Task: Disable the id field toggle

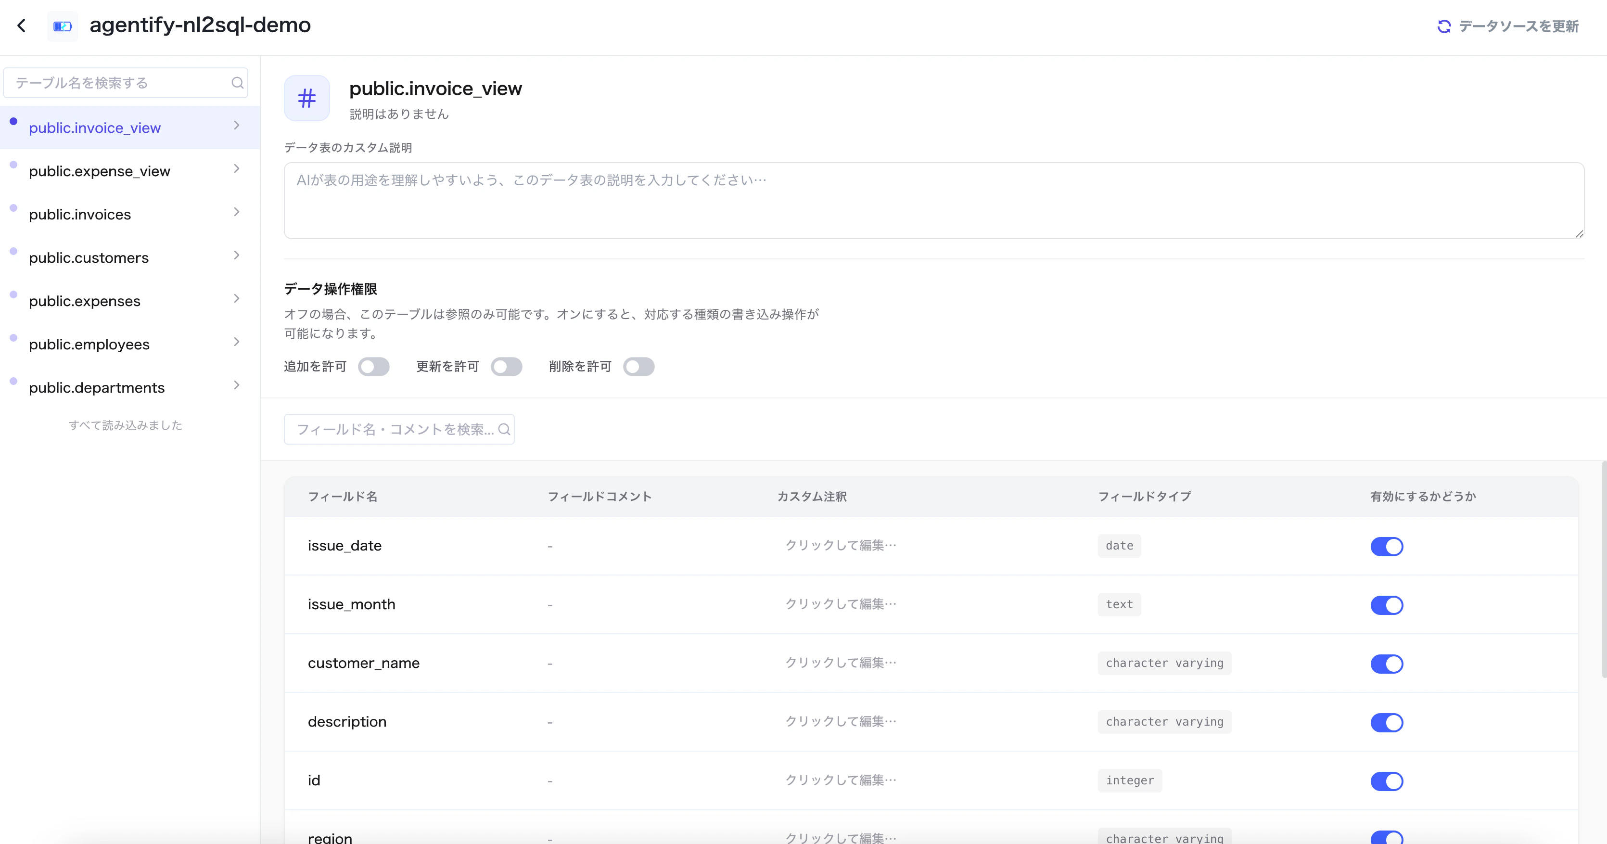Action: point(1387,781)
